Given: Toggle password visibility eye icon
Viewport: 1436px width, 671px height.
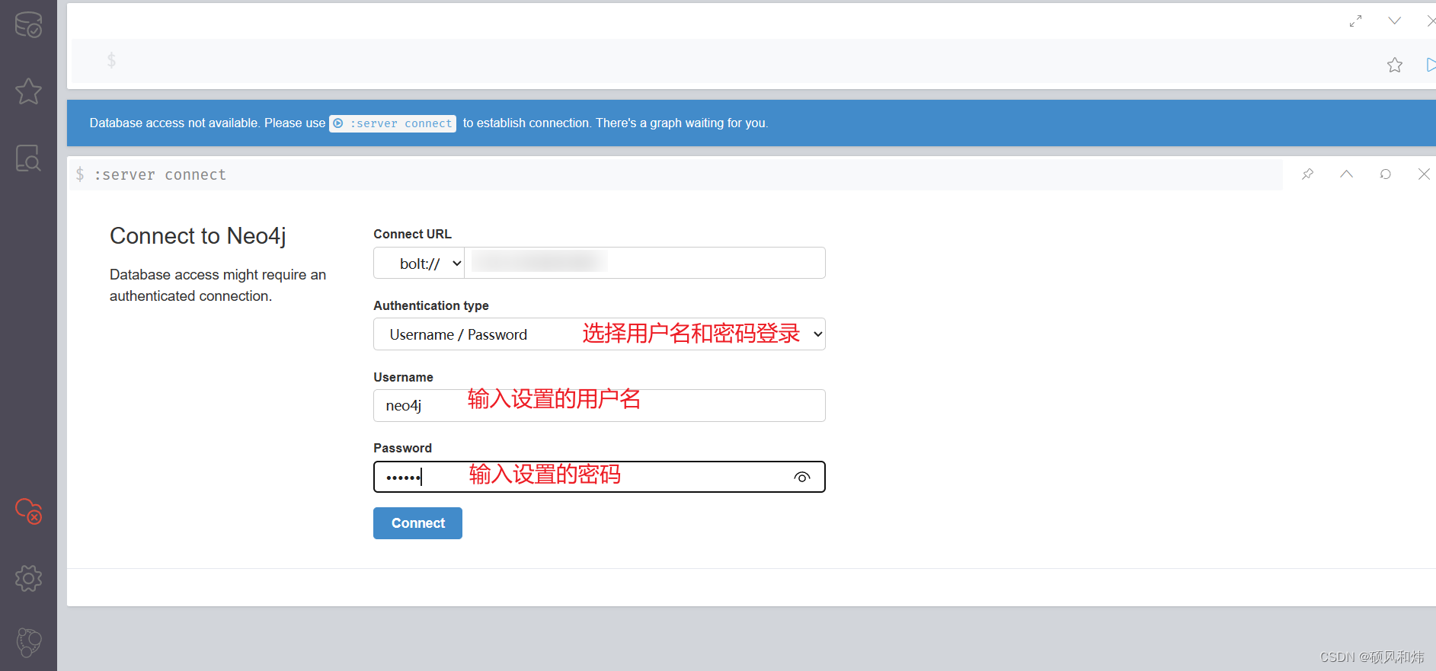Looking at the screenshot, I should pos(802,477).
